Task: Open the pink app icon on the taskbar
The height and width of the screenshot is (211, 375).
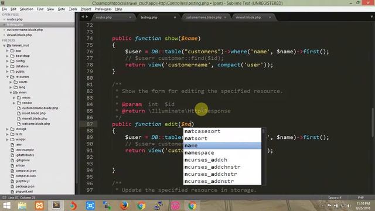Action: pos(175,206)
